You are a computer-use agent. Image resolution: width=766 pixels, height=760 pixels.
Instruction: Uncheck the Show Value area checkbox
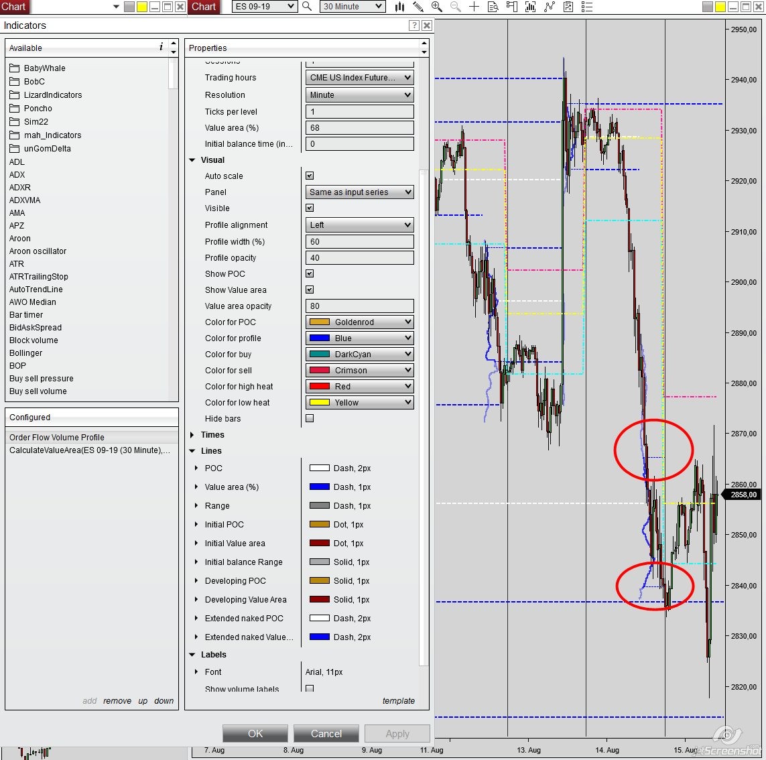[310, 290]
